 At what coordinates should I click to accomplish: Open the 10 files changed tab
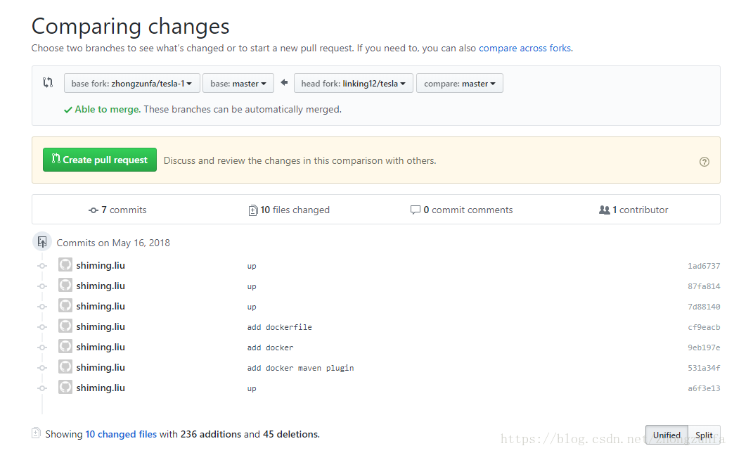pyautogui.click(x=289, y=210)
